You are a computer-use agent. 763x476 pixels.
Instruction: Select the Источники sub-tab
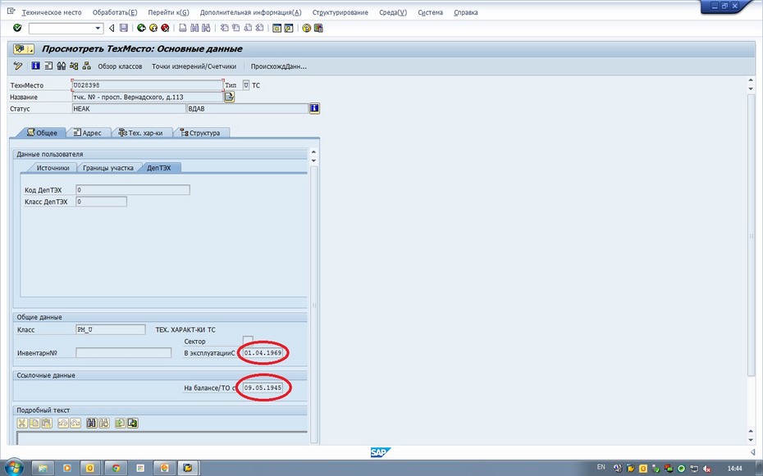point(52,167)
